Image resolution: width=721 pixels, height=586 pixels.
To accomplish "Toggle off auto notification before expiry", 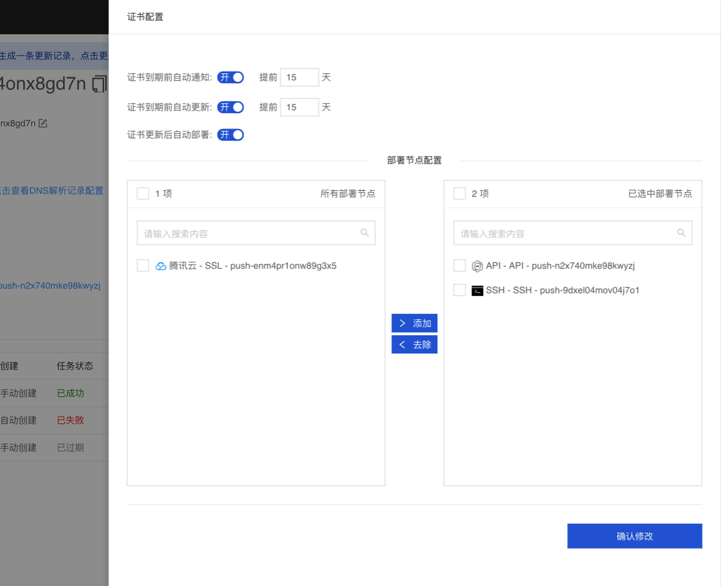I will pyautogui.click(x=231, y=78).
